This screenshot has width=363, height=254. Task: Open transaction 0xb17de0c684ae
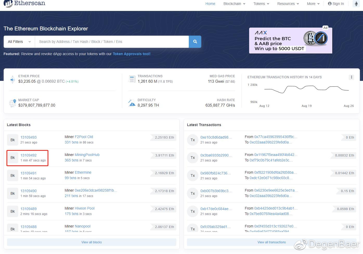(x=216, y=209)
